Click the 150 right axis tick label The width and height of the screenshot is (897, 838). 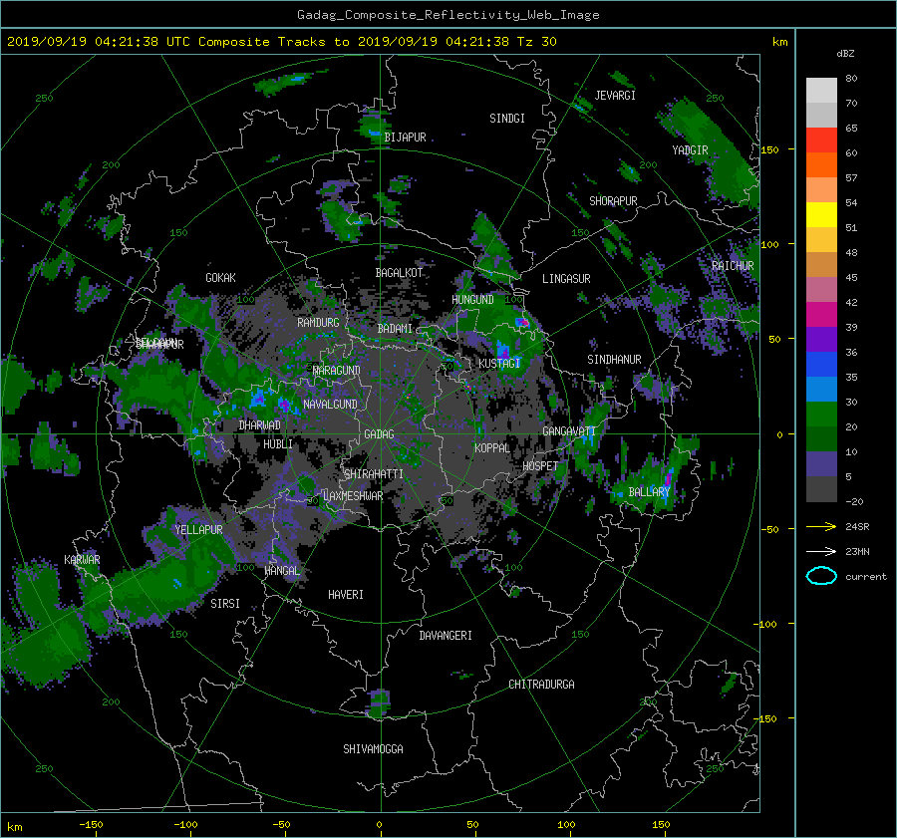click(769, 149)
